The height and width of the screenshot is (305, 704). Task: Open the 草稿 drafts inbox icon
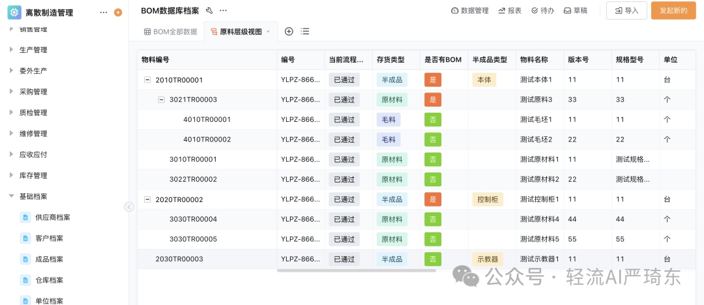[568, 10]
